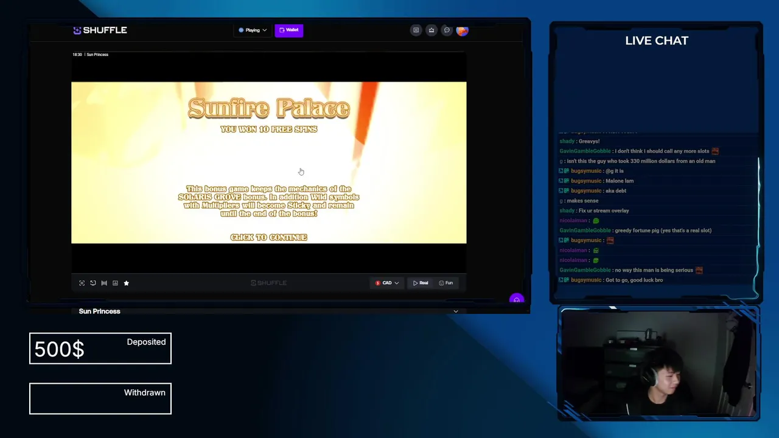Click chat message '@g it is'
This screenshot has width=779, height=438.
coord(614,171)
